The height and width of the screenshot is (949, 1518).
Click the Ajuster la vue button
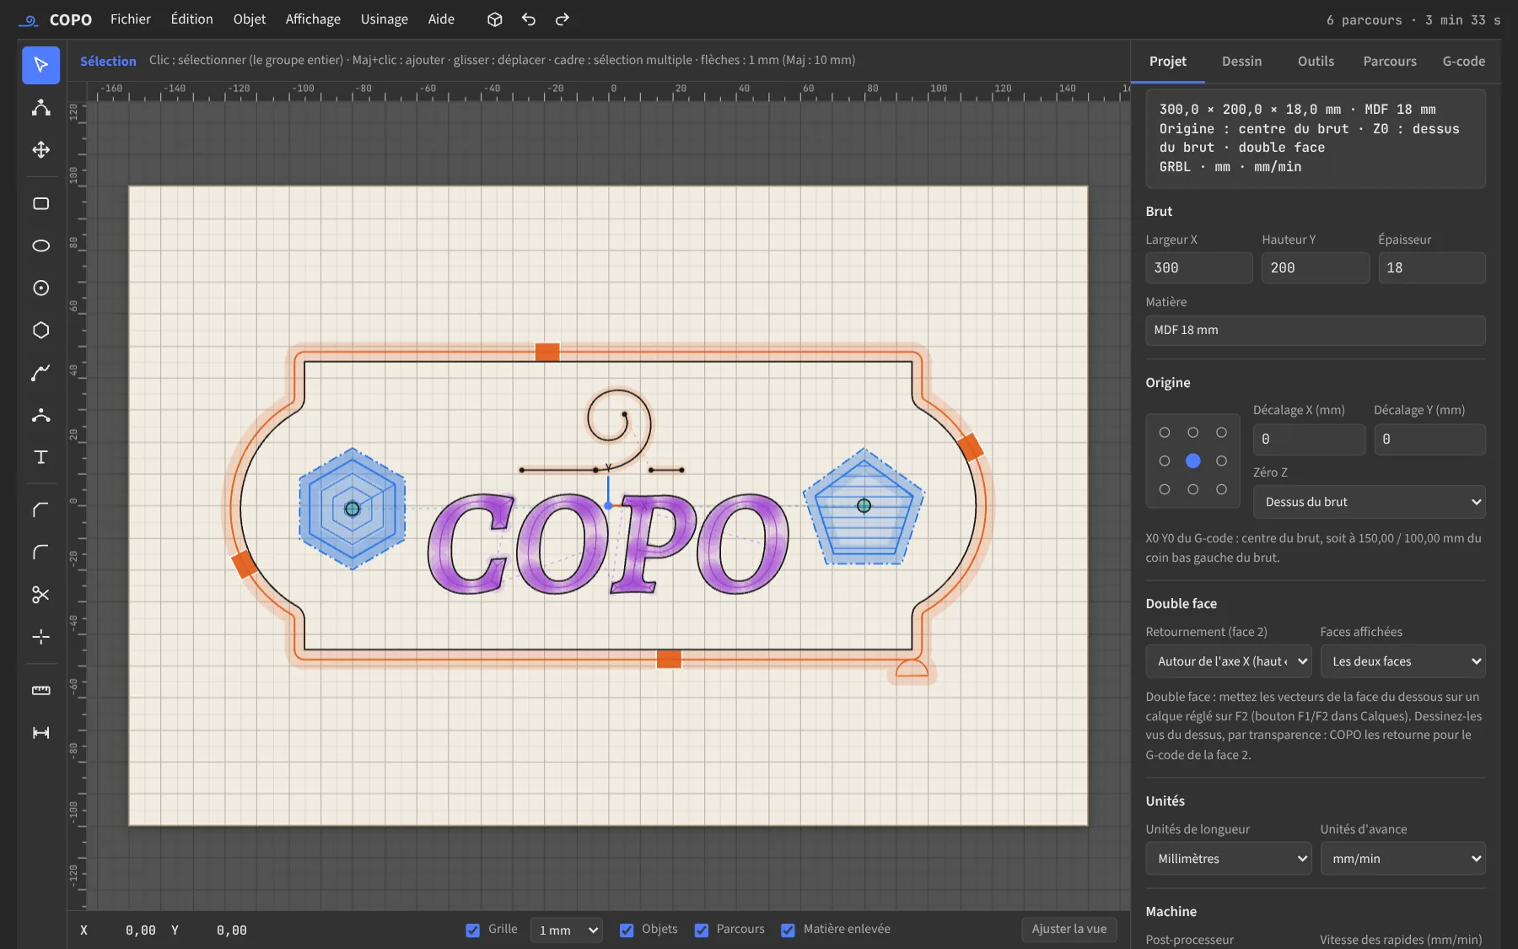tap(1069, 930)
